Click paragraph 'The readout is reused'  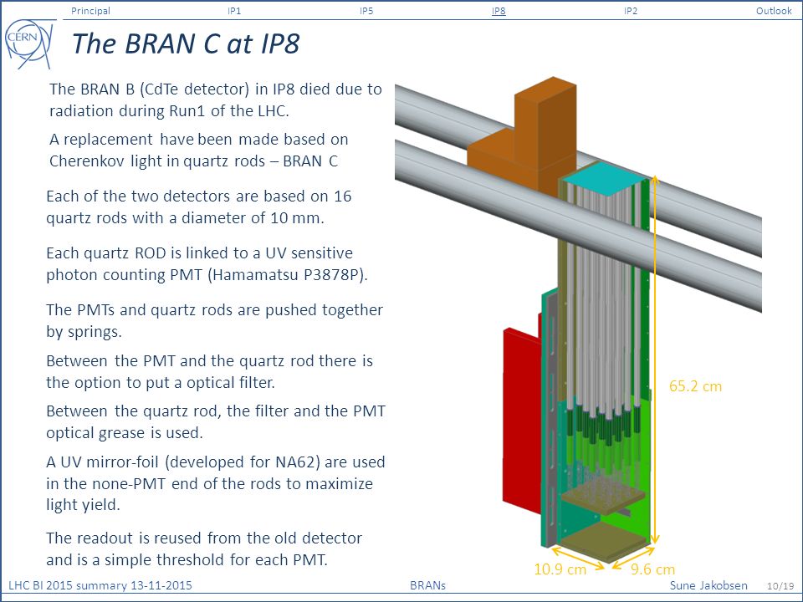point(204,548)
